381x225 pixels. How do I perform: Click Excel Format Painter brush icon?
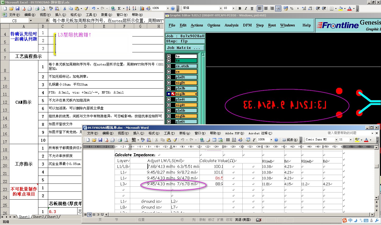[86, 8]
